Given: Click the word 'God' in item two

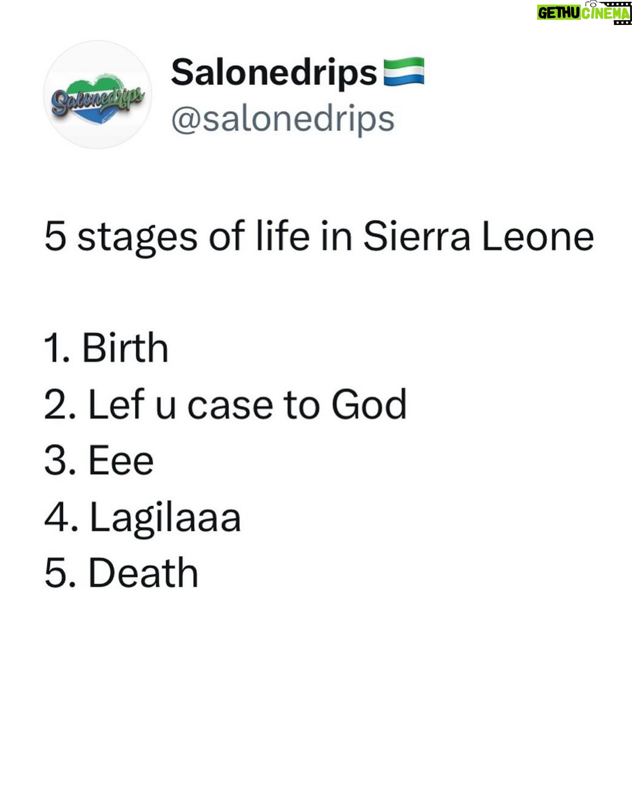Looking at the screenshot, I should pos(369,404).
